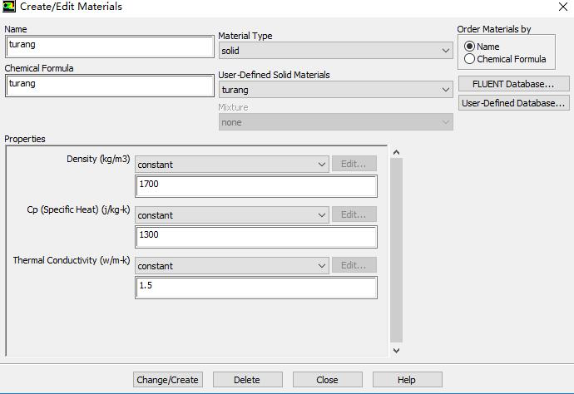Click the Change/Create button

167,380
